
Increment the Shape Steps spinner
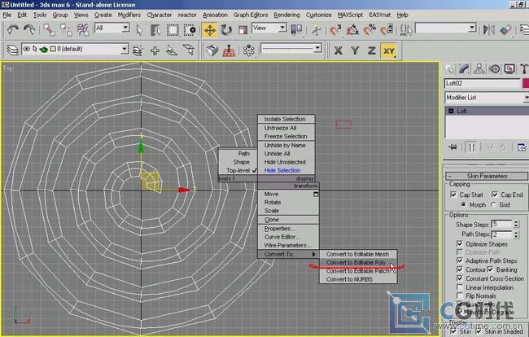click(516, 222)
